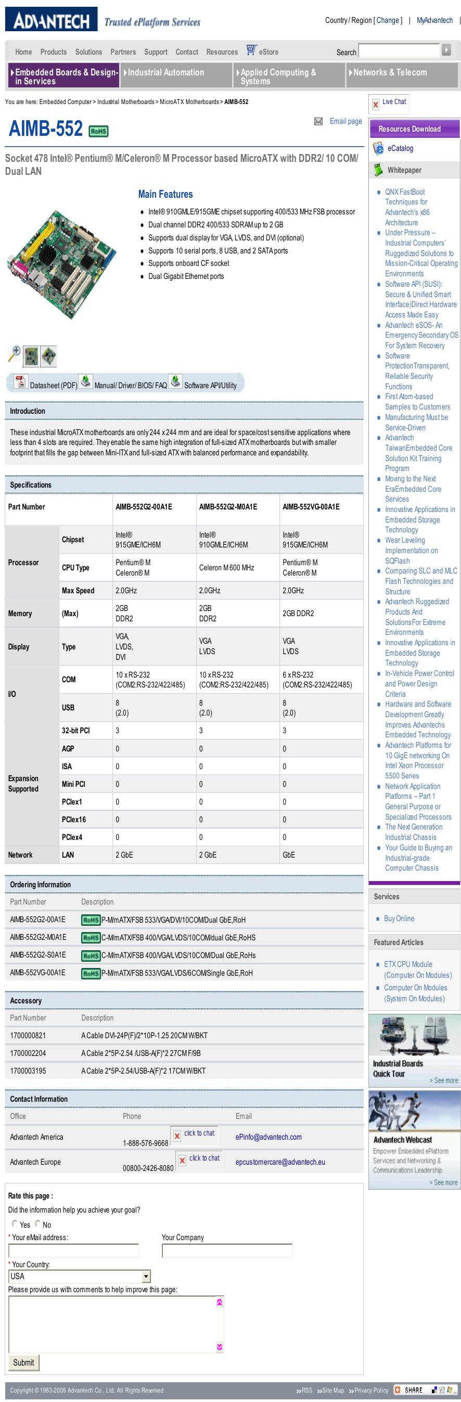The width and height of the screenshot is (461, 1402).
Task: Open the Home menu item
Action: coord(23,52)
